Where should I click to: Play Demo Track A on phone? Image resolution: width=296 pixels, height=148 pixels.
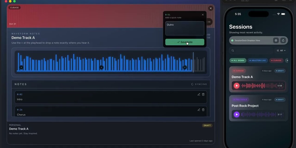(x=236, y=86)
